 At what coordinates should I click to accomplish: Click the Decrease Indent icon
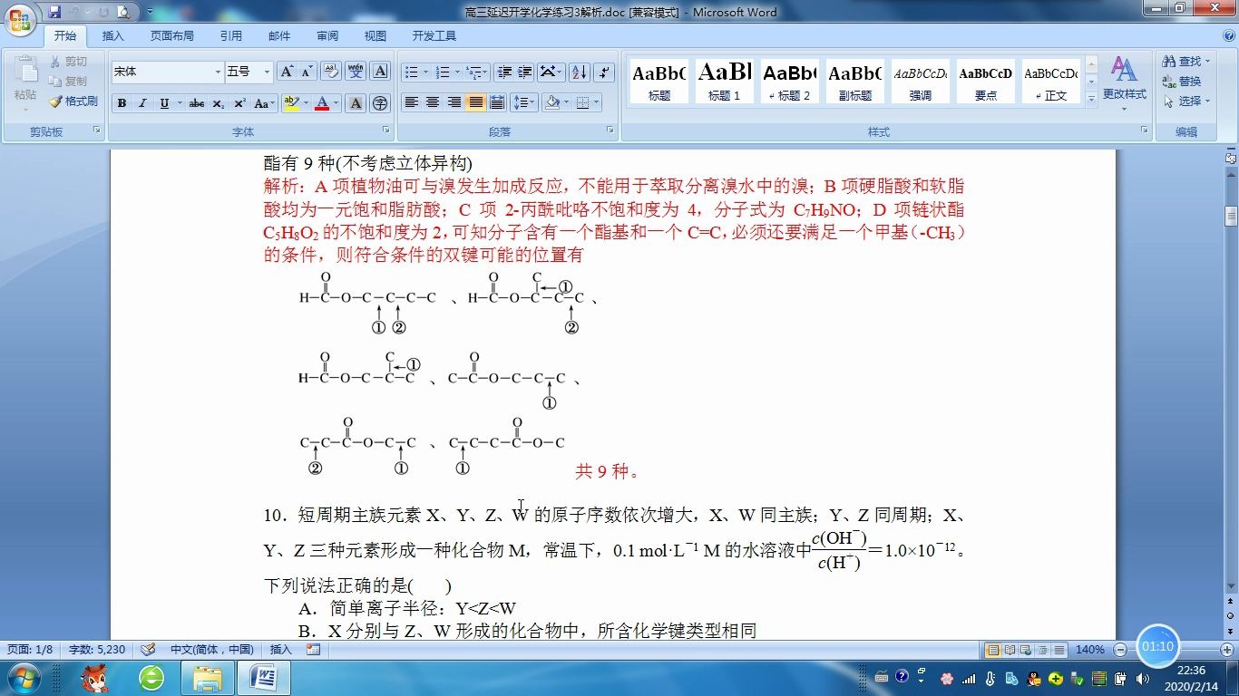point(504,72)
